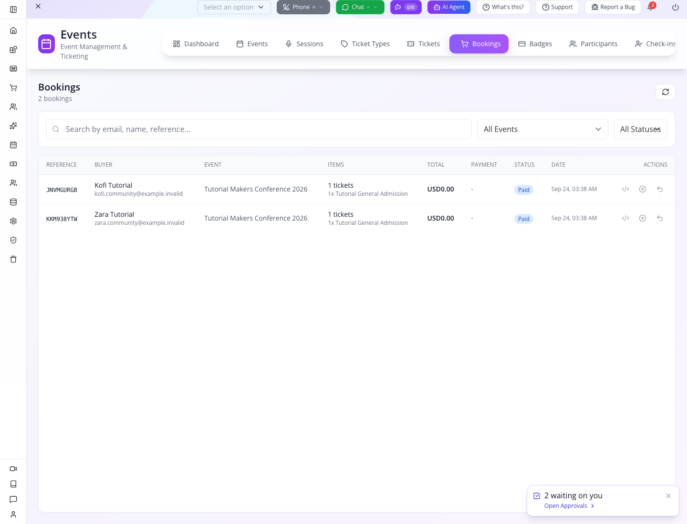Viewport: 687px width, 524px height.
Task: Open the shopping cart icon in sidebar
Action: [13, 88]
